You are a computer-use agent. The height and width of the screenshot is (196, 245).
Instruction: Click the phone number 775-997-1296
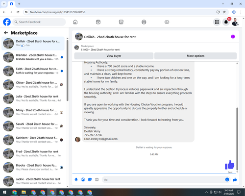click(x=93, y=135)
